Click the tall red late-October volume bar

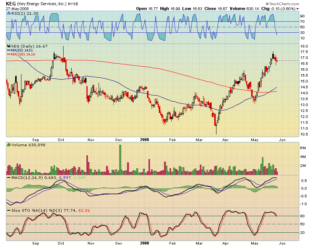tap(87, 165)
